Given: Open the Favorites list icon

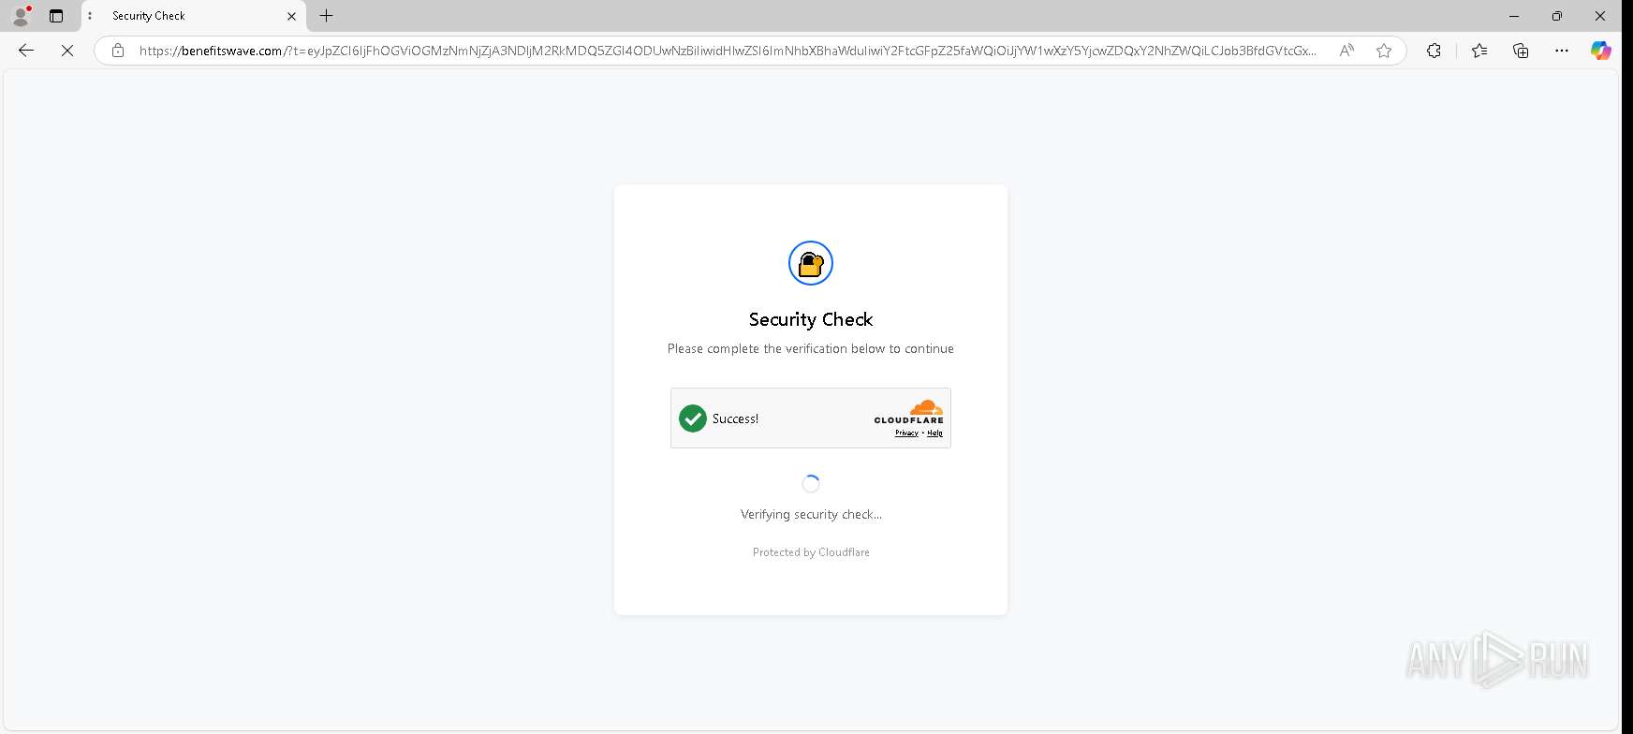Looking at the screenshot, I should click(1479, 51).
